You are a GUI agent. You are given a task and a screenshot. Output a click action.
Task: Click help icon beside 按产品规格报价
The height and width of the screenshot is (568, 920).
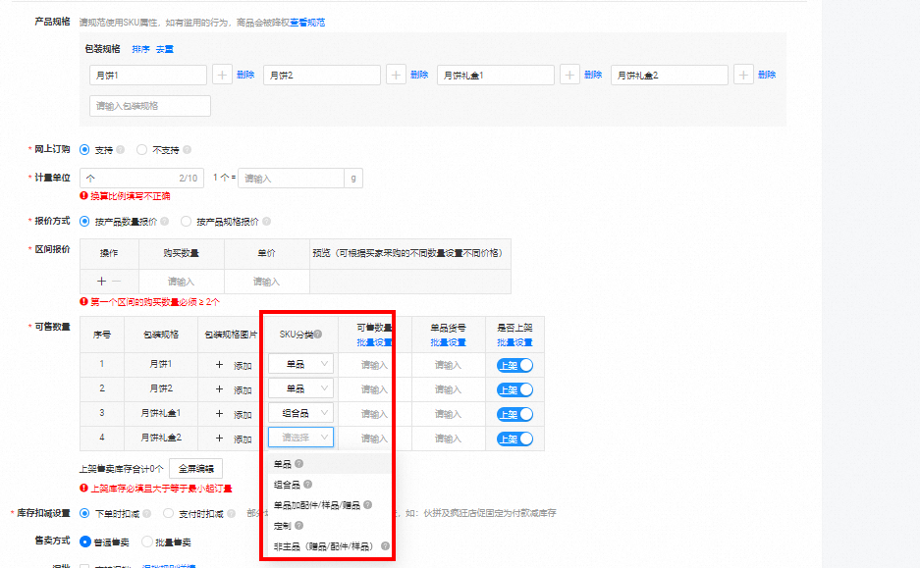click(x=266, y=222)
